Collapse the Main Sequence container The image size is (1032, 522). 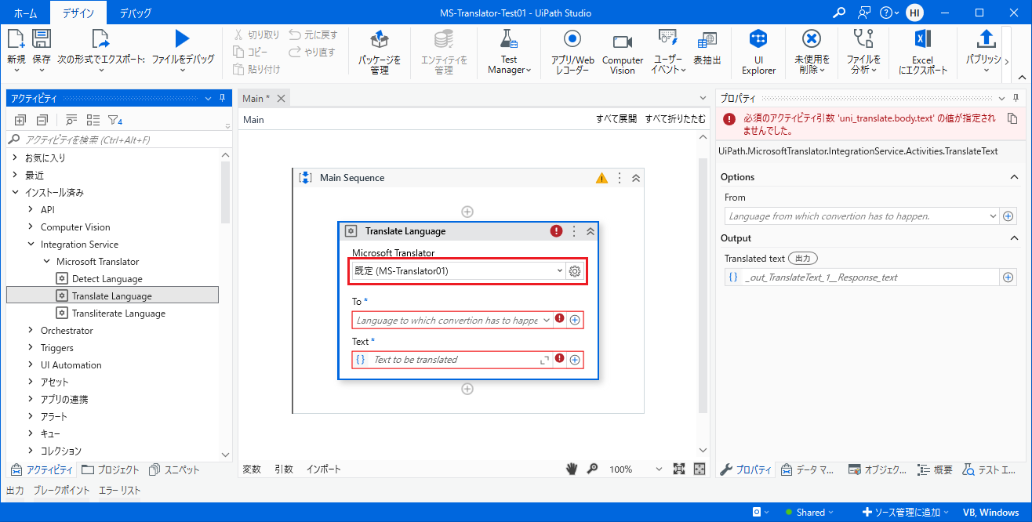point(636,178)
